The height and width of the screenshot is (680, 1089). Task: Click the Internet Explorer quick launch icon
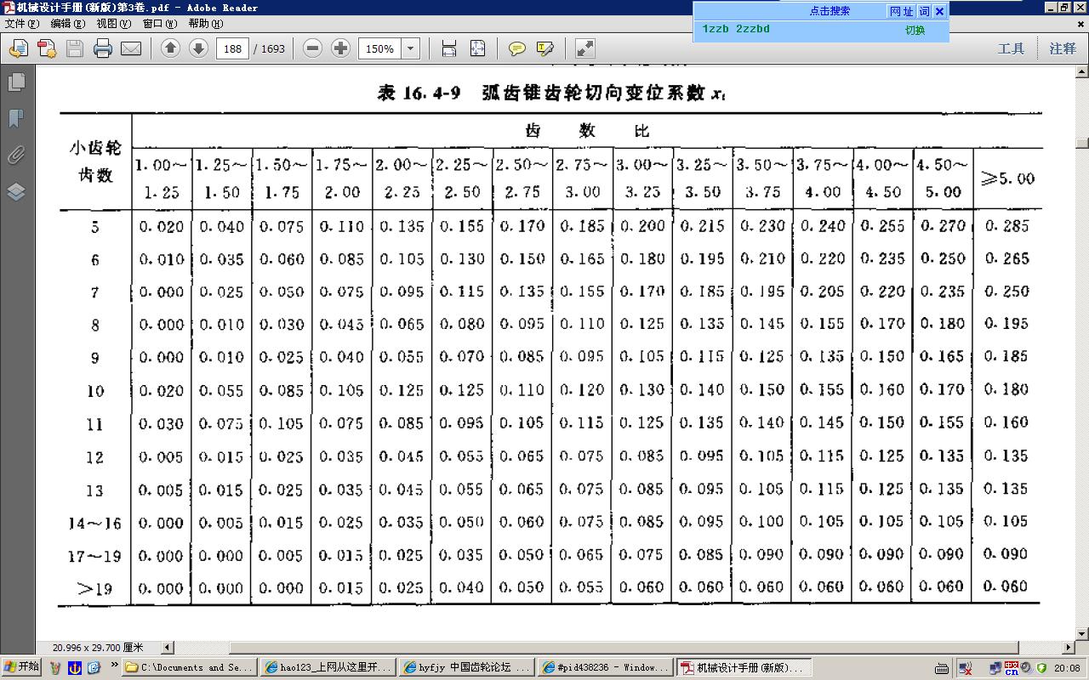click(94, 667)
